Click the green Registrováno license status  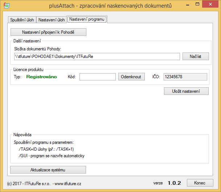pyautogui.click(x=41, y=77)
